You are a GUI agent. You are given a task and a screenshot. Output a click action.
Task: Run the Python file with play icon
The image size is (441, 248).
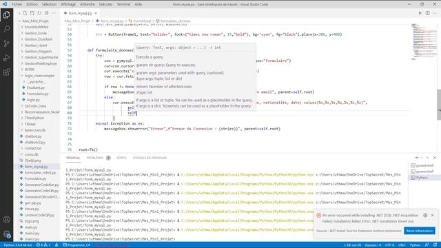pyautogui.click(x=420, y=13)
